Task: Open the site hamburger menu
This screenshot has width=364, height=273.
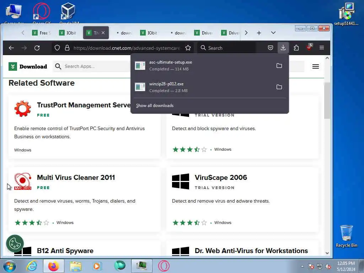Action: pyautogui.click(x=316, y=66)
